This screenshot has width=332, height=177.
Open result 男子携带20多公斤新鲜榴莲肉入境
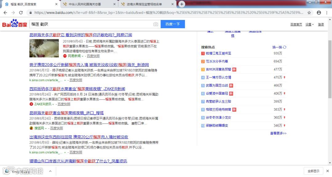click(x=89, y=65)
